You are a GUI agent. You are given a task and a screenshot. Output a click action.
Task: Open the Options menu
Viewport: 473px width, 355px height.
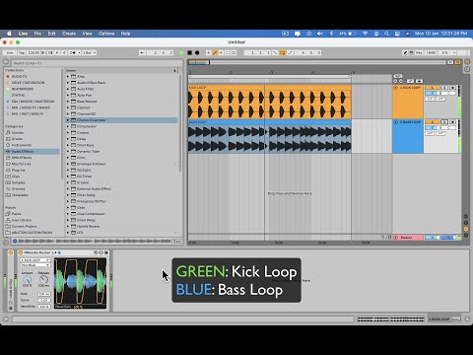[x=106, y=34]
